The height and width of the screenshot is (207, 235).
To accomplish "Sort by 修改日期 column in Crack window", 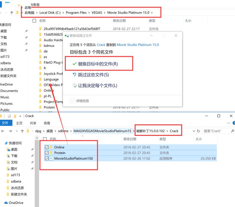I will [130, 139].
